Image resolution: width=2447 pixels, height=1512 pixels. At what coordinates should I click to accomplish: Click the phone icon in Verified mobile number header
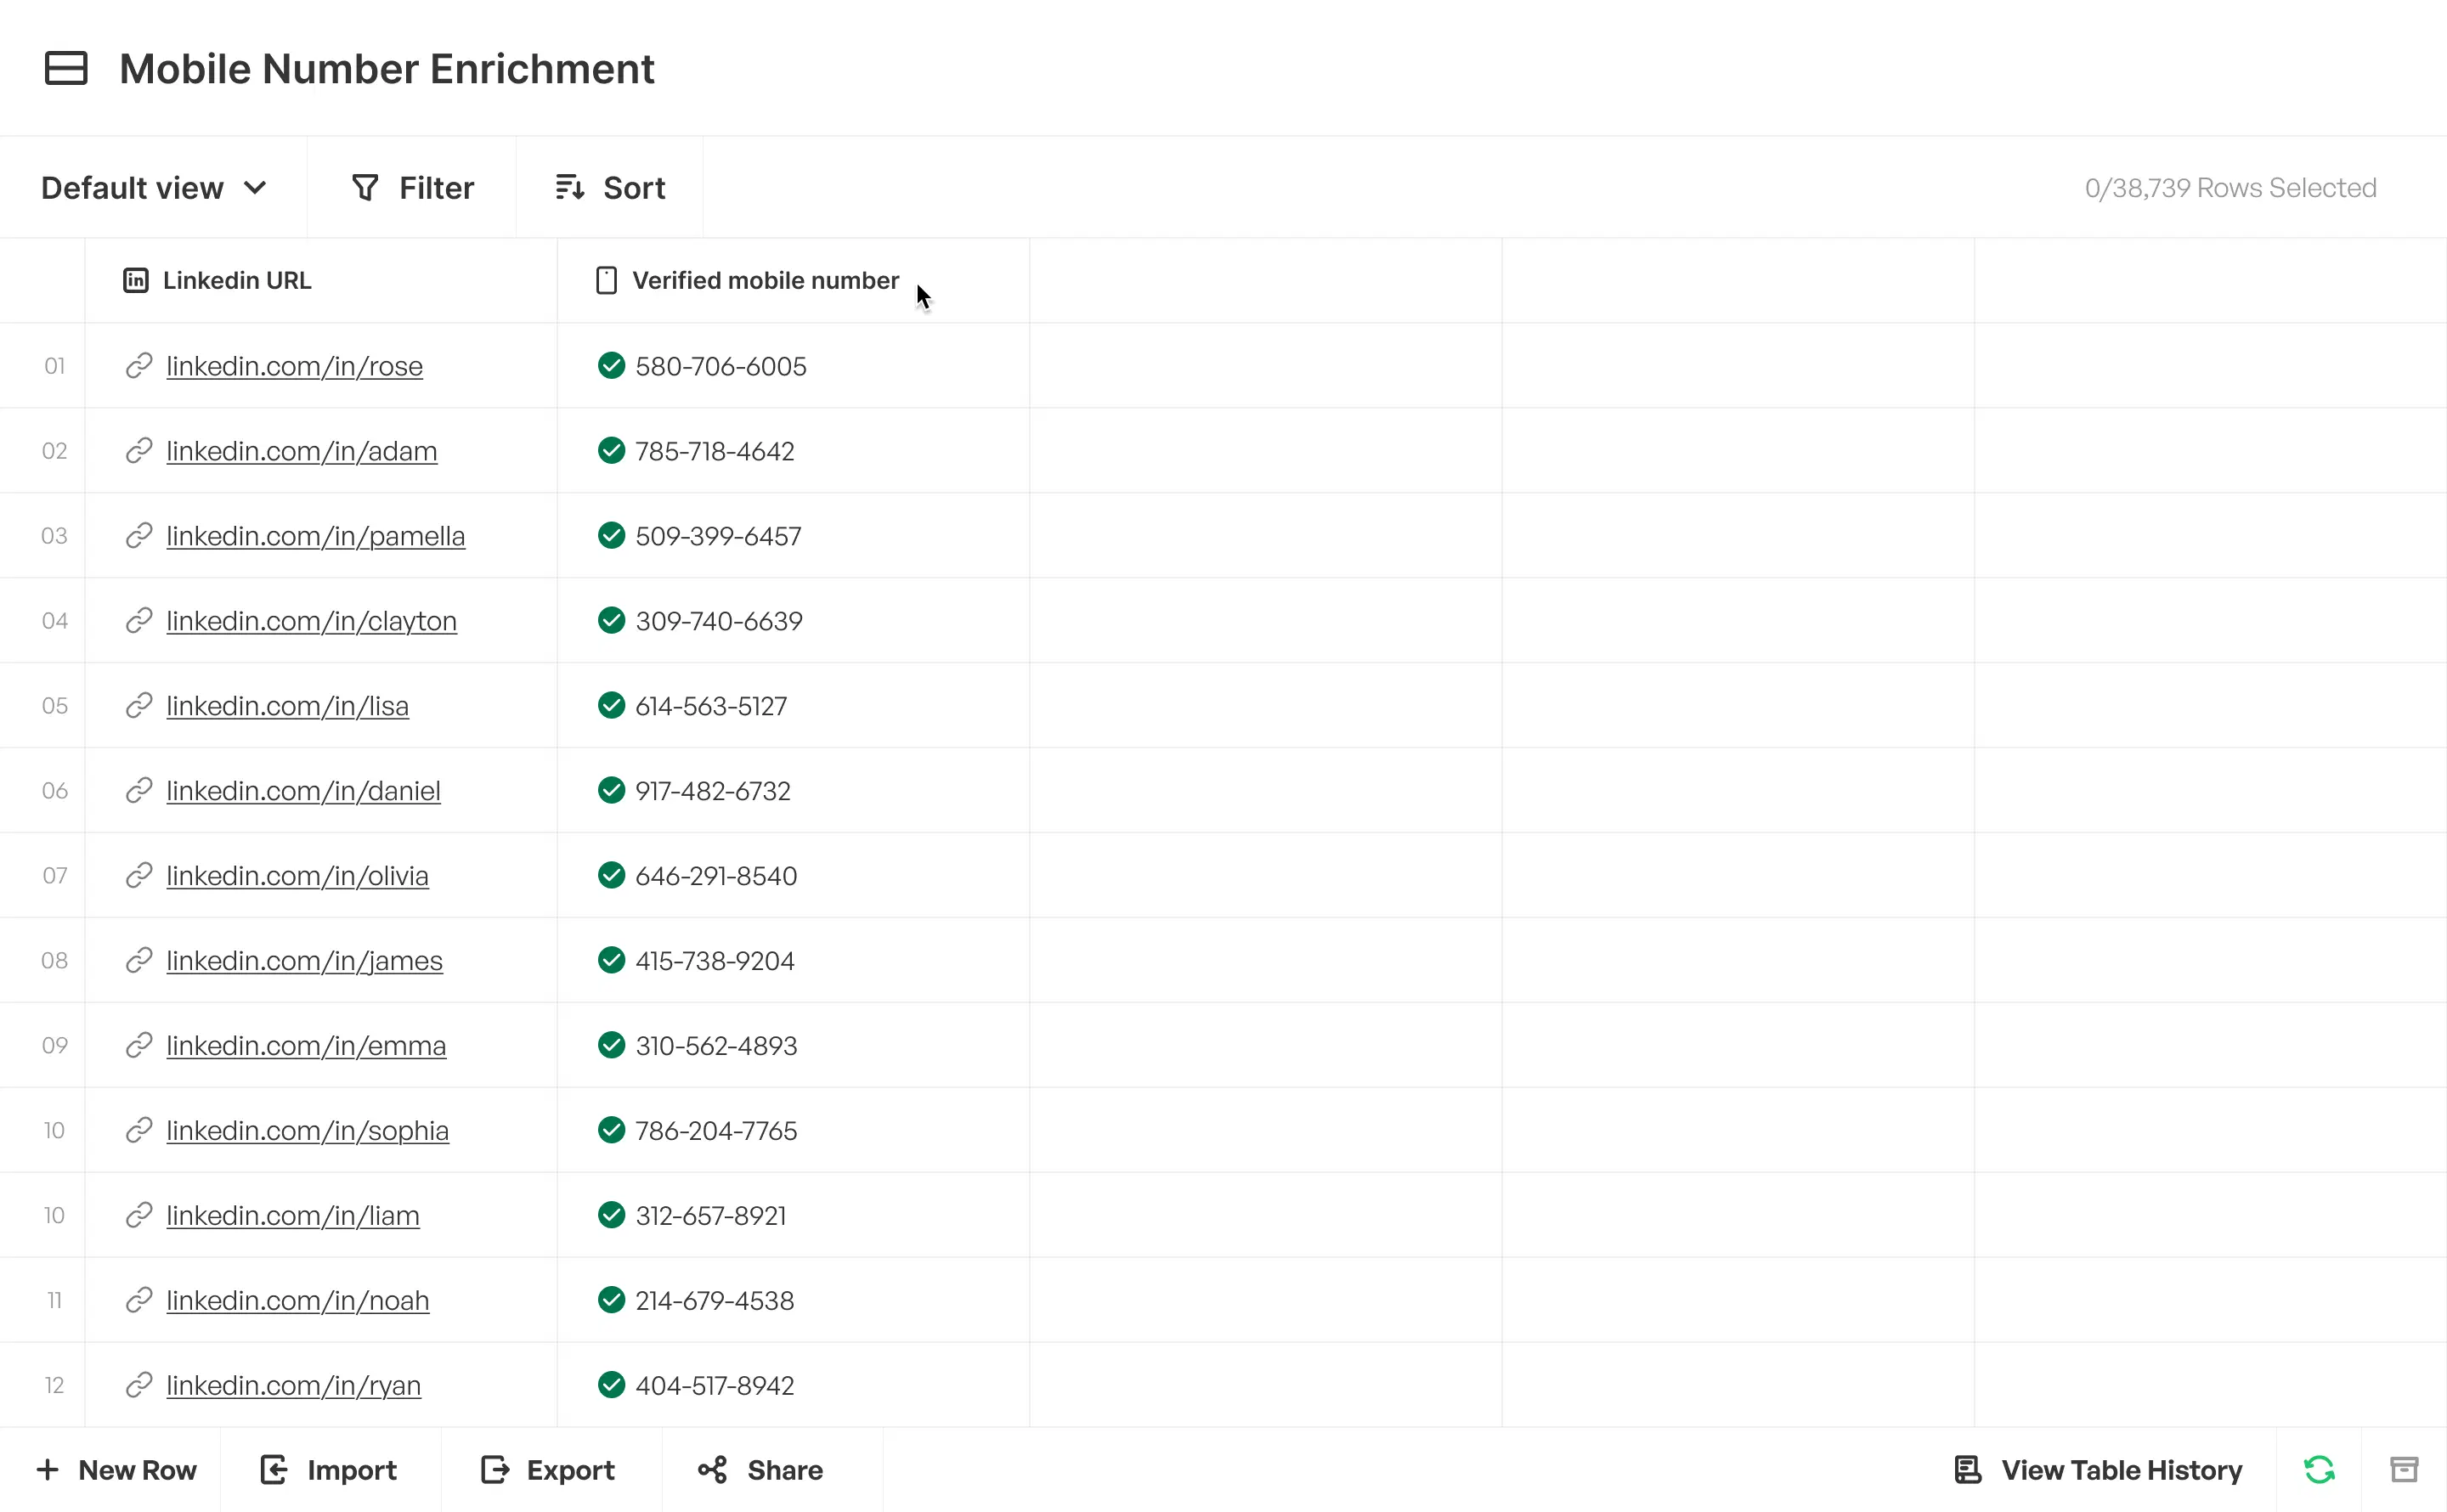pos(606,280)
